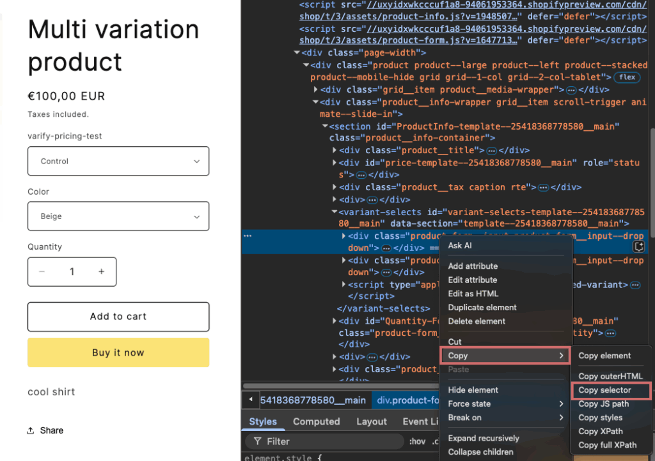655x461 pixels.
Task: Click the "cool shirt" description text
Action: pos(51,392)
